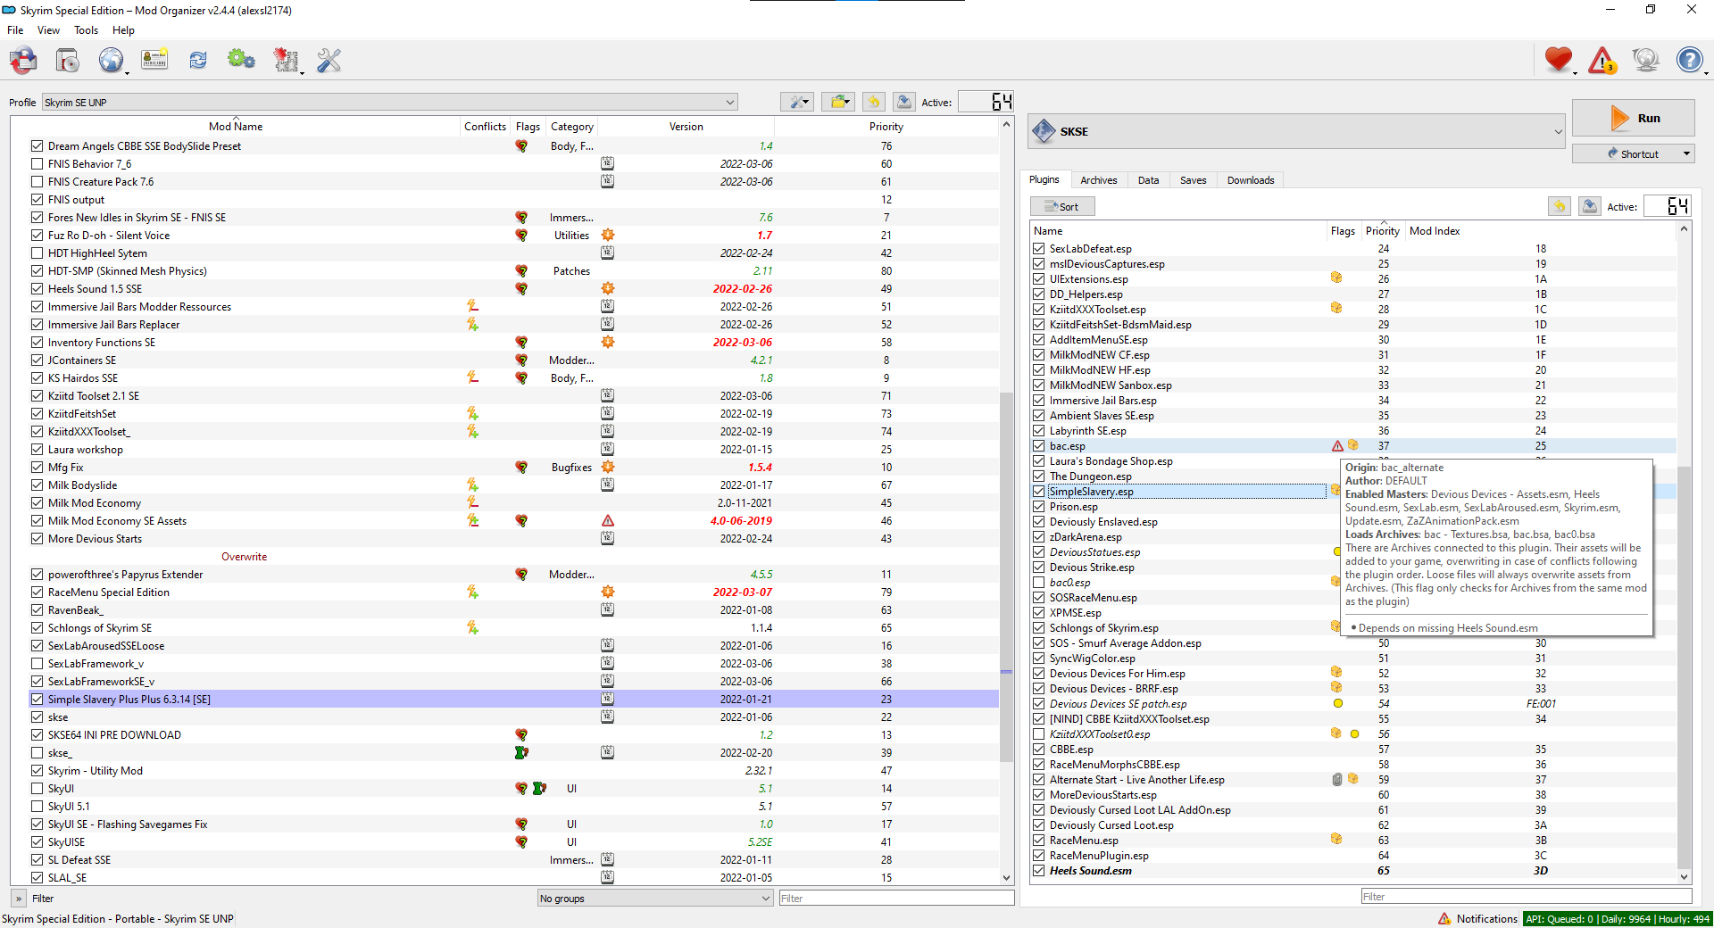
Task: Open the warning notifications triangle icon
Action: (1602, 61)
